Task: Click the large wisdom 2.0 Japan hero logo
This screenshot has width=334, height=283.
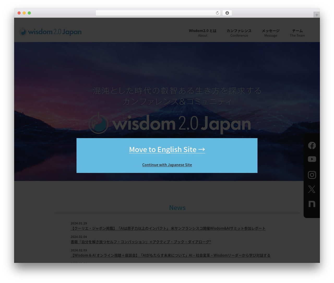Action: [x=170, y=123]
